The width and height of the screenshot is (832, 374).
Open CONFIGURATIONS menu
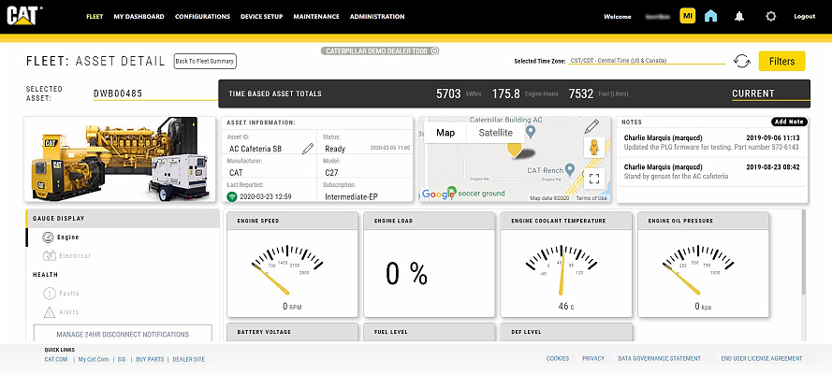[203, 17]
